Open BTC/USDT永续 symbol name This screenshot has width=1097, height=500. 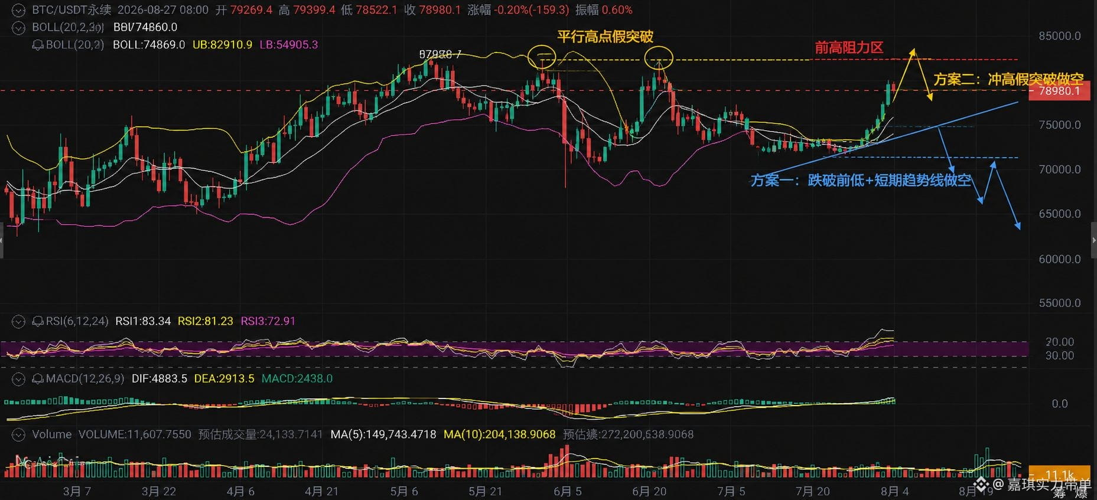tap(71, 10)
